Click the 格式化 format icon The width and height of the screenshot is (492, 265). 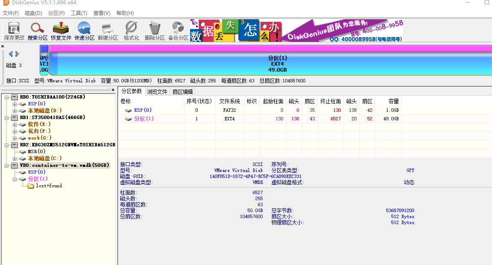pyautogui.click(x=131, y=31)
